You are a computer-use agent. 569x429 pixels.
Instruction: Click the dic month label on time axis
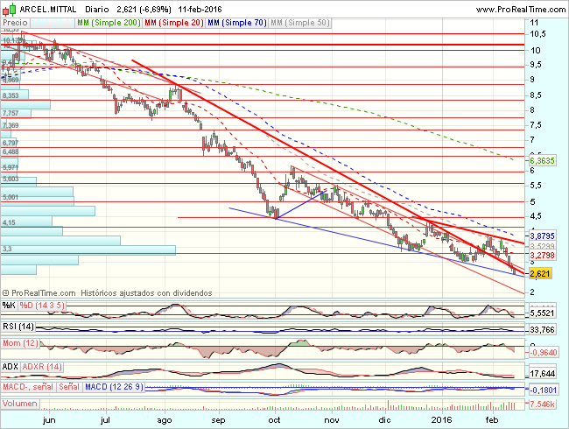tap(384, 420)
